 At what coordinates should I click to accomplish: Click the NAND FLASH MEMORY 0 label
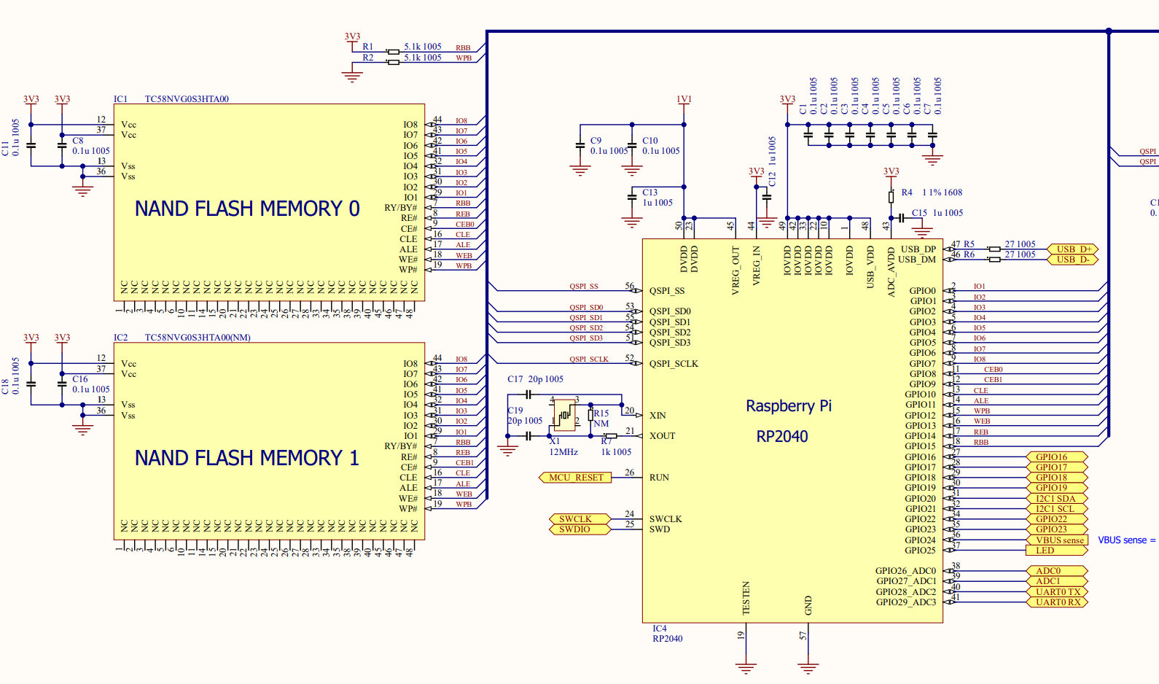[247, 209]
